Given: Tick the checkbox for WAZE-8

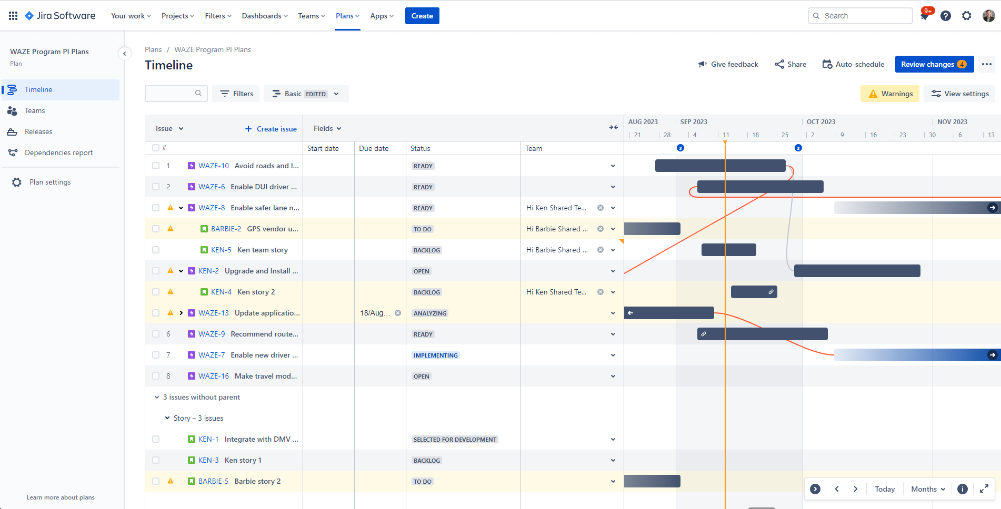Looking at the screenshot, I should pyautogui.click(x=156, y=208).
